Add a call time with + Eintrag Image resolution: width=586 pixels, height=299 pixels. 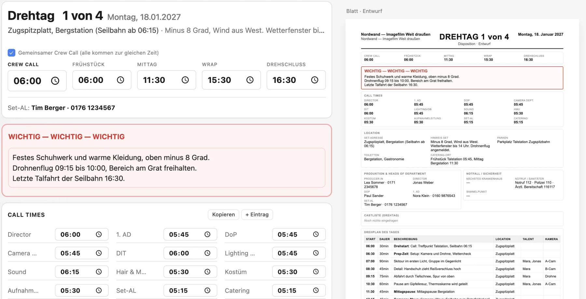257,214
